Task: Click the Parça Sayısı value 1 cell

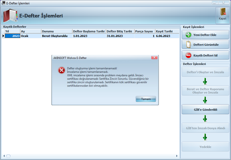Action: click(x=145, y=36)
